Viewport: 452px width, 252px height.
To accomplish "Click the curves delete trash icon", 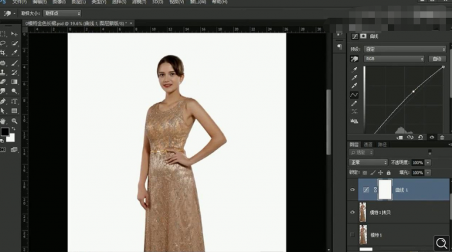I will pos(442,137).
